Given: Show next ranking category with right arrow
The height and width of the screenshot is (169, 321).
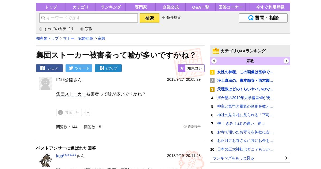Looking at the screenshot, I should 286,61.
